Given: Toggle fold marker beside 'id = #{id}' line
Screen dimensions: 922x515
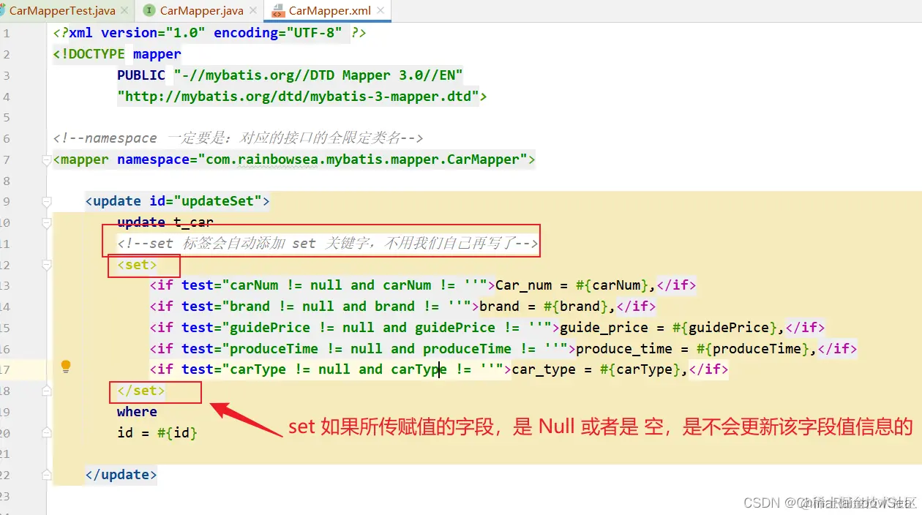Looking at the screenshot, I should tap(47, 433).
